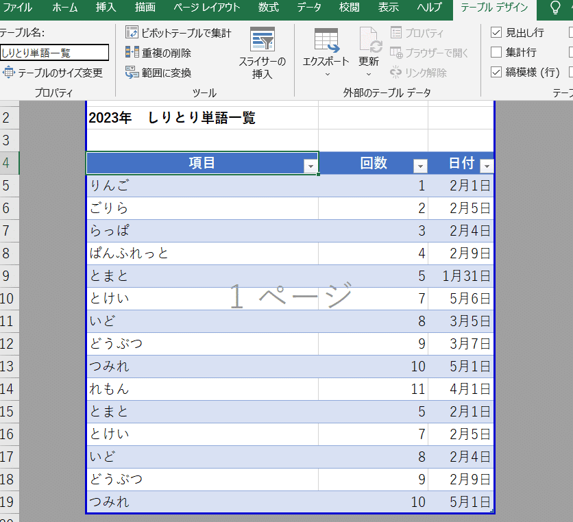Select the cell ぱんふれっと
The width and height of the screenshot is (573, 522).
click(x=202, y=253)
